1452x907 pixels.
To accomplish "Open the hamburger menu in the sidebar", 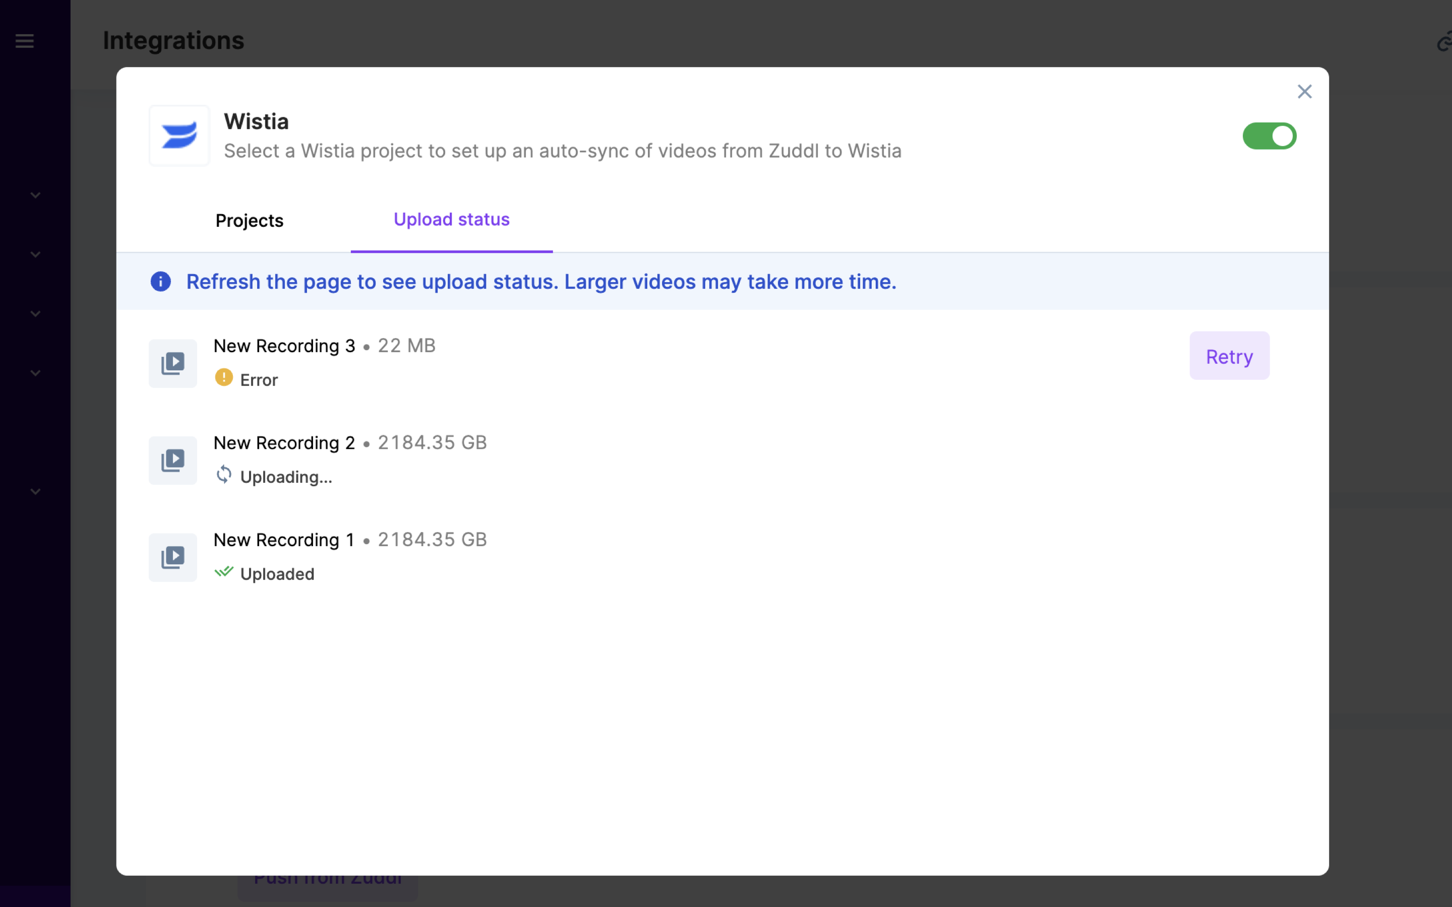I will 25,41.
